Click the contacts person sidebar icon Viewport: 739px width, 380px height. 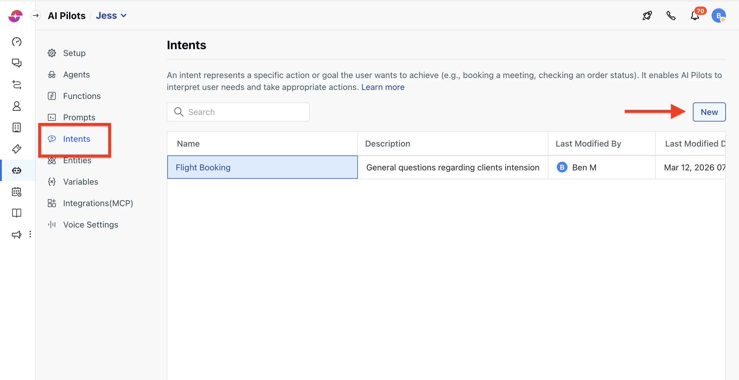[x=17, y=106]
